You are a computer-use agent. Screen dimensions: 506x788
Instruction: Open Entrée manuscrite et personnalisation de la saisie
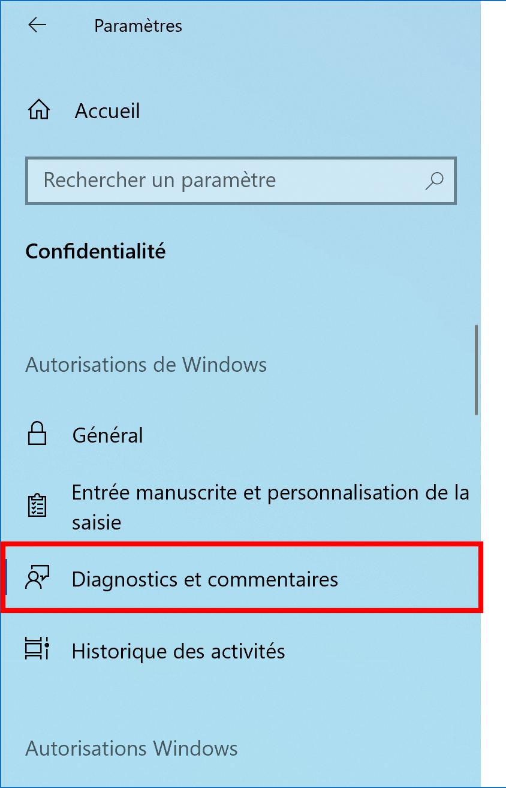click(270, 507)
